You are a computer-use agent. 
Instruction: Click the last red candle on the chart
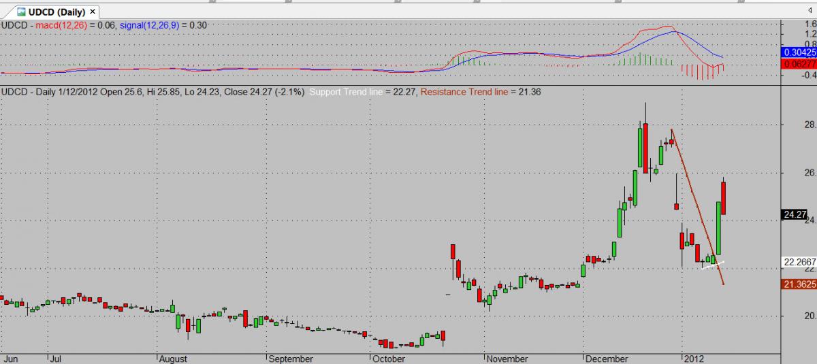pos(724,197)
